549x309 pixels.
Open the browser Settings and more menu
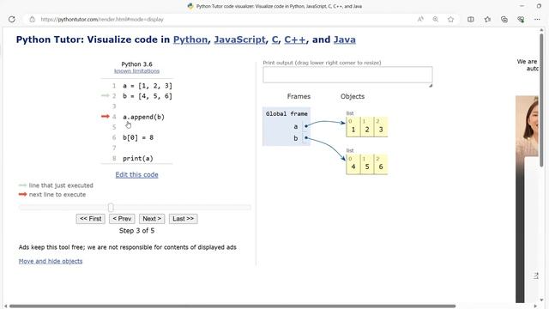pyautogui.click(x=538, y=19)
